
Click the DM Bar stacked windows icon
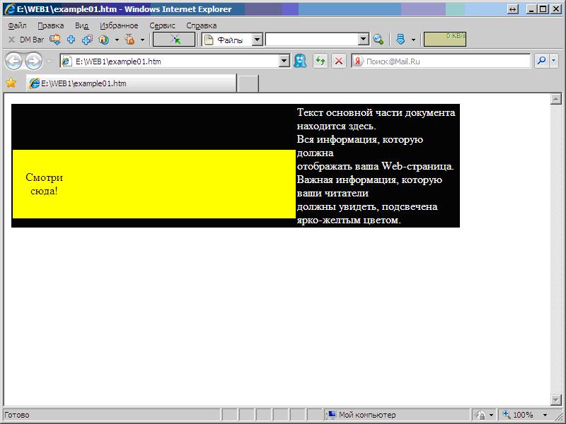point(87,40)
